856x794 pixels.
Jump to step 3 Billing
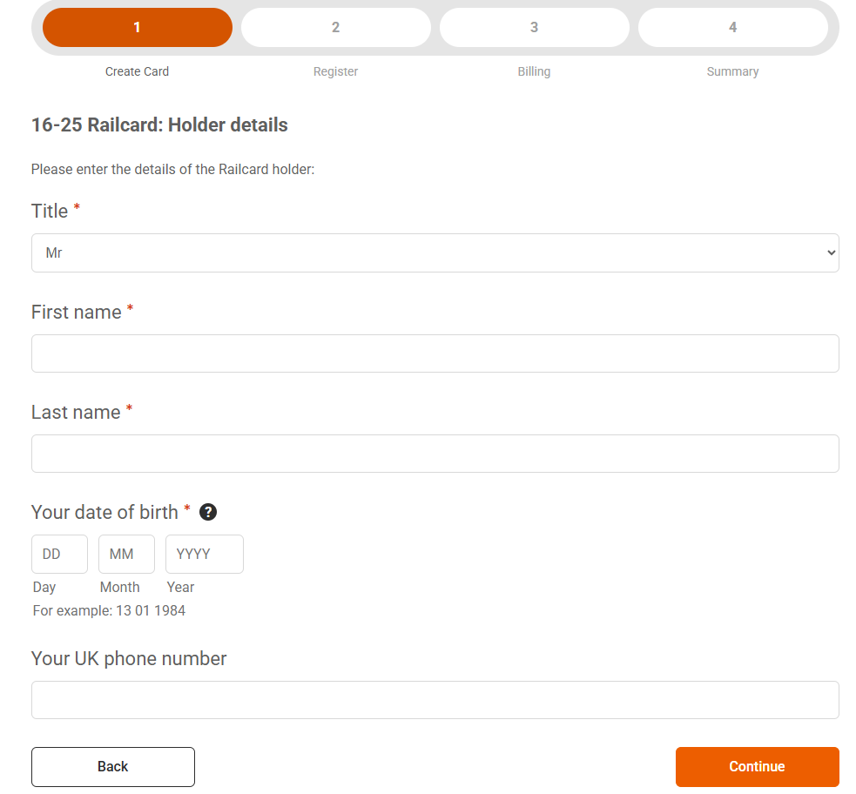(534, 28)
